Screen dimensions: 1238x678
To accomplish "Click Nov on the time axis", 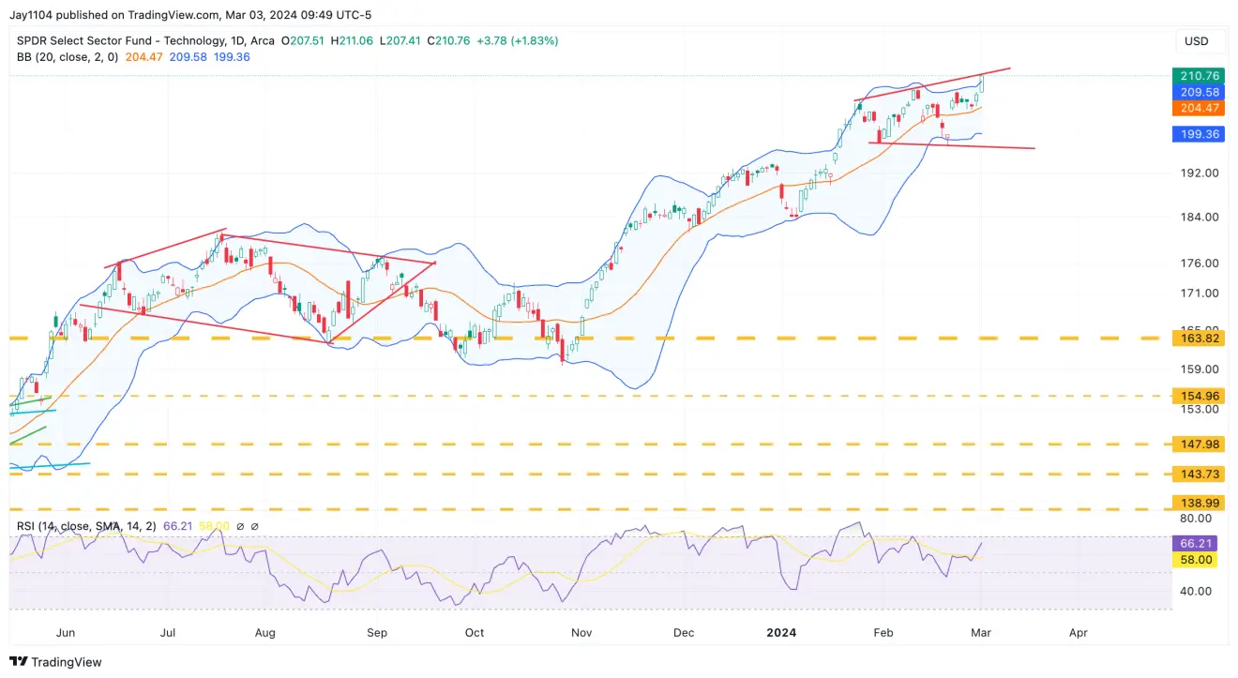I will click(x=581, y=633).
